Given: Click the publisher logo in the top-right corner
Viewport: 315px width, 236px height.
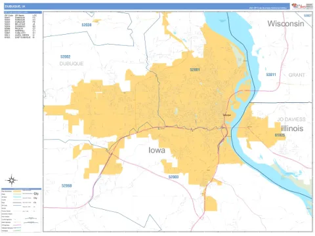Looking at the screenshot, I should [x=302, y=6].
